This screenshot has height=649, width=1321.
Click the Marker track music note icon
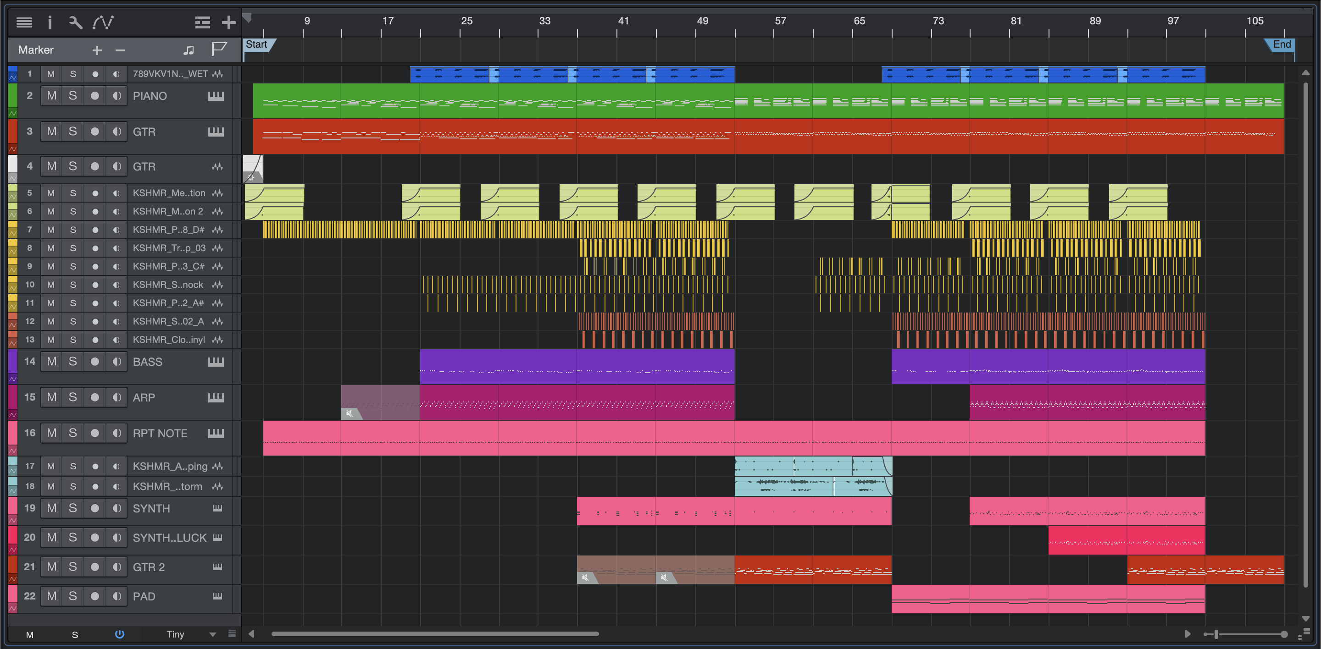[189, 49]
